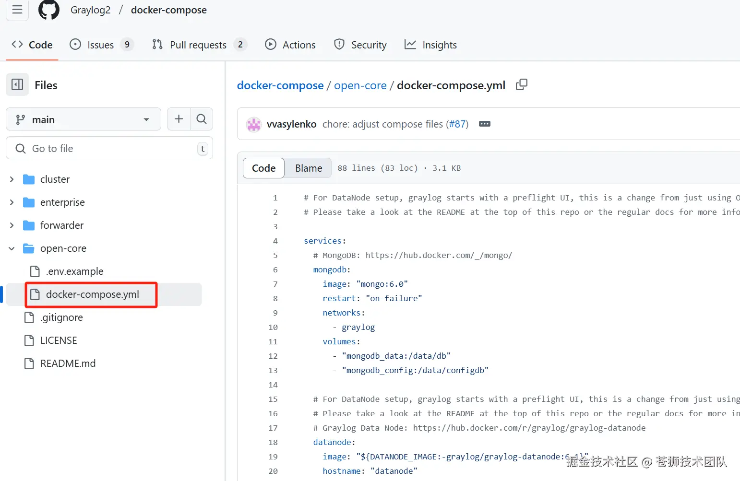Click the Issues circle icon

click(x=75, y=45)
